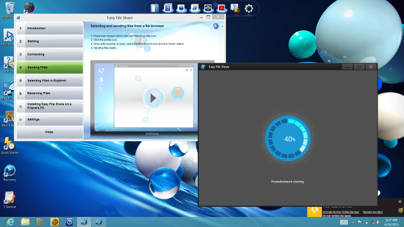Click the 40% progress ring

point(288,139)
